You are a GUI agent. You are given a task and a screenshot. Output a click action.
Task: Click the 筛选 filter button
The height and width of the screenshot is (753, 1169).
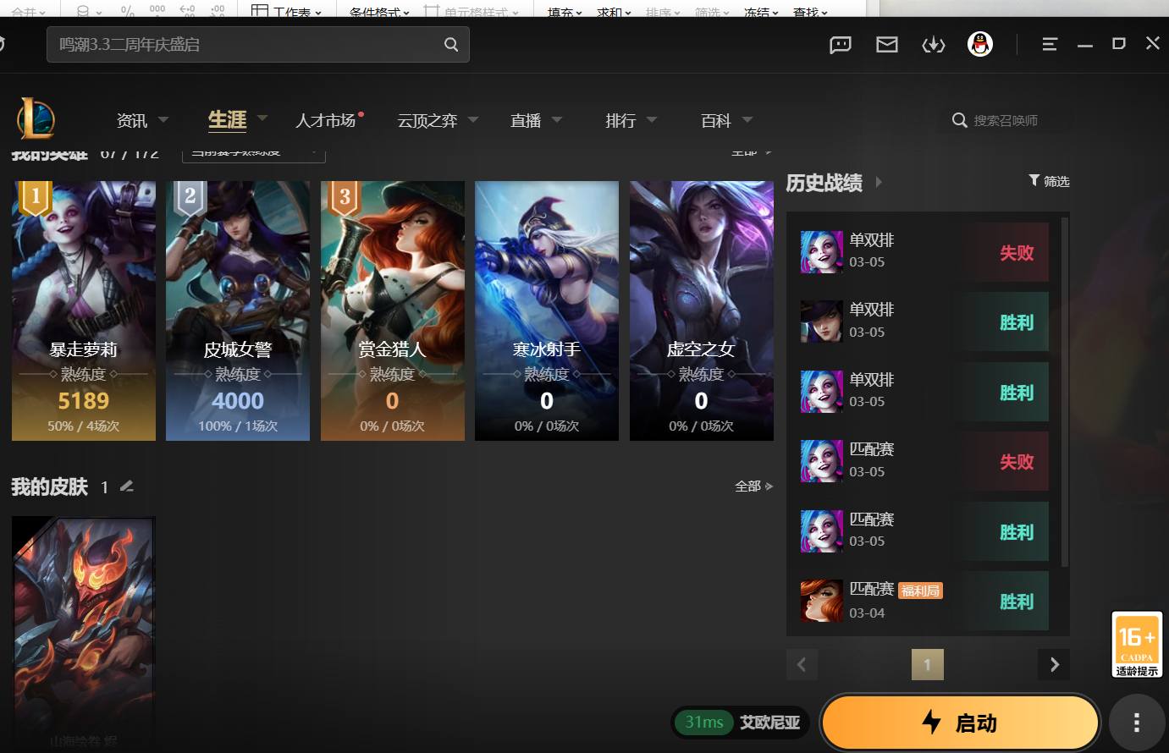[x=1050, y=181]
